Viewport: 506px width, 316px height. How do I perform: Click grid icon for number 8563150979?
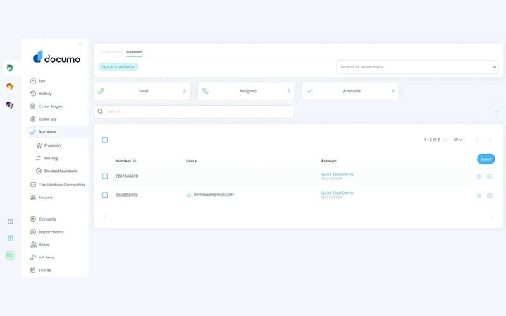click(x=490, y=195)
